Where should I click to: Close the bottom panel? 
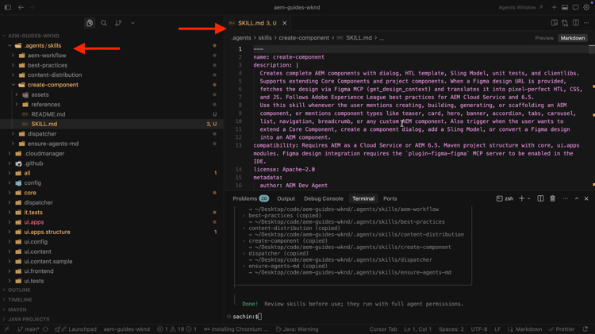coord(586,198)
